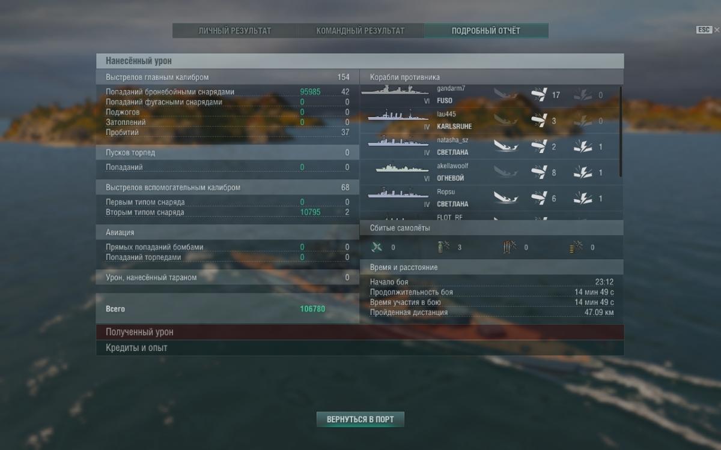The height and width of the screenshot is (450, 721).
Task: Click the shell hits icon next to 17
Action: (539, 95)
